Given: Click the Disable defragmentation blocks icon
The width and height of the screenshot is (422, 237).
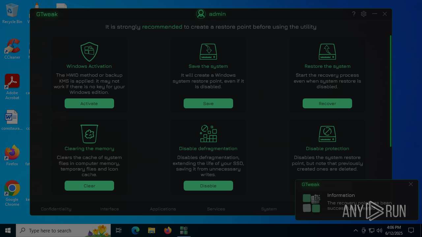Looking at the screenshot, I should click(208, 134).
